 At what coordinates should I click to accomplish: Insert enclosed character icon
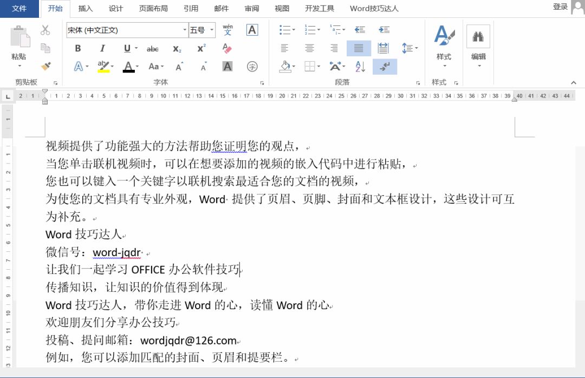252,67
